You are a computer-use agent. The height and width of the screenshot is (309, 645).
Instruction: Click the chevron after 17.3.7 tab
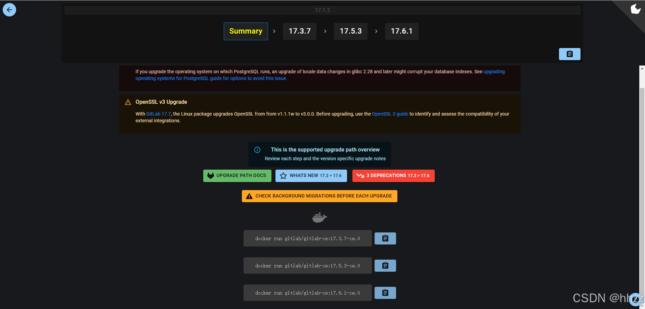tap(325, 31)
